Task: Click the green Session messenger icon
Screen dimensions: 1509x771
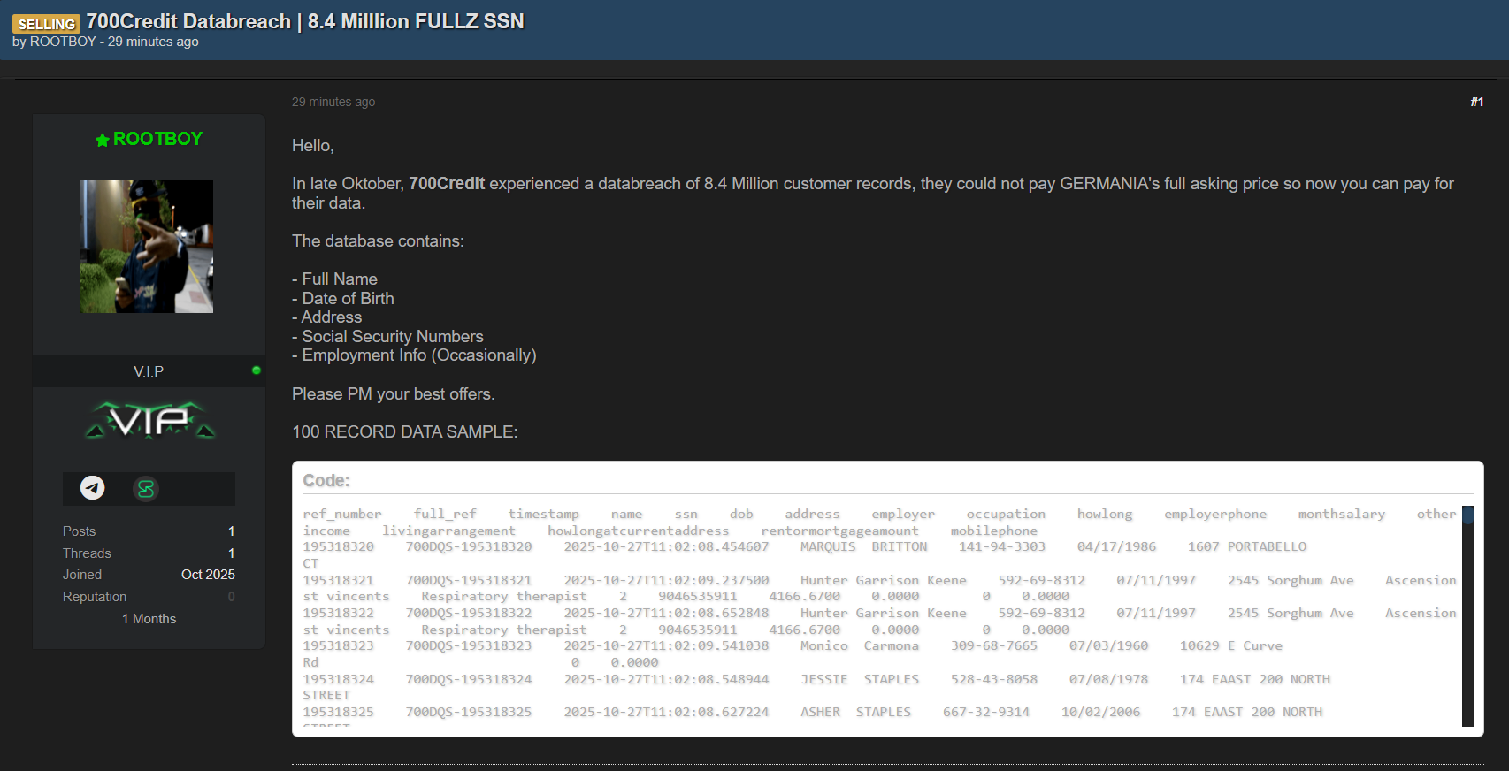Action: pos(146,488)
